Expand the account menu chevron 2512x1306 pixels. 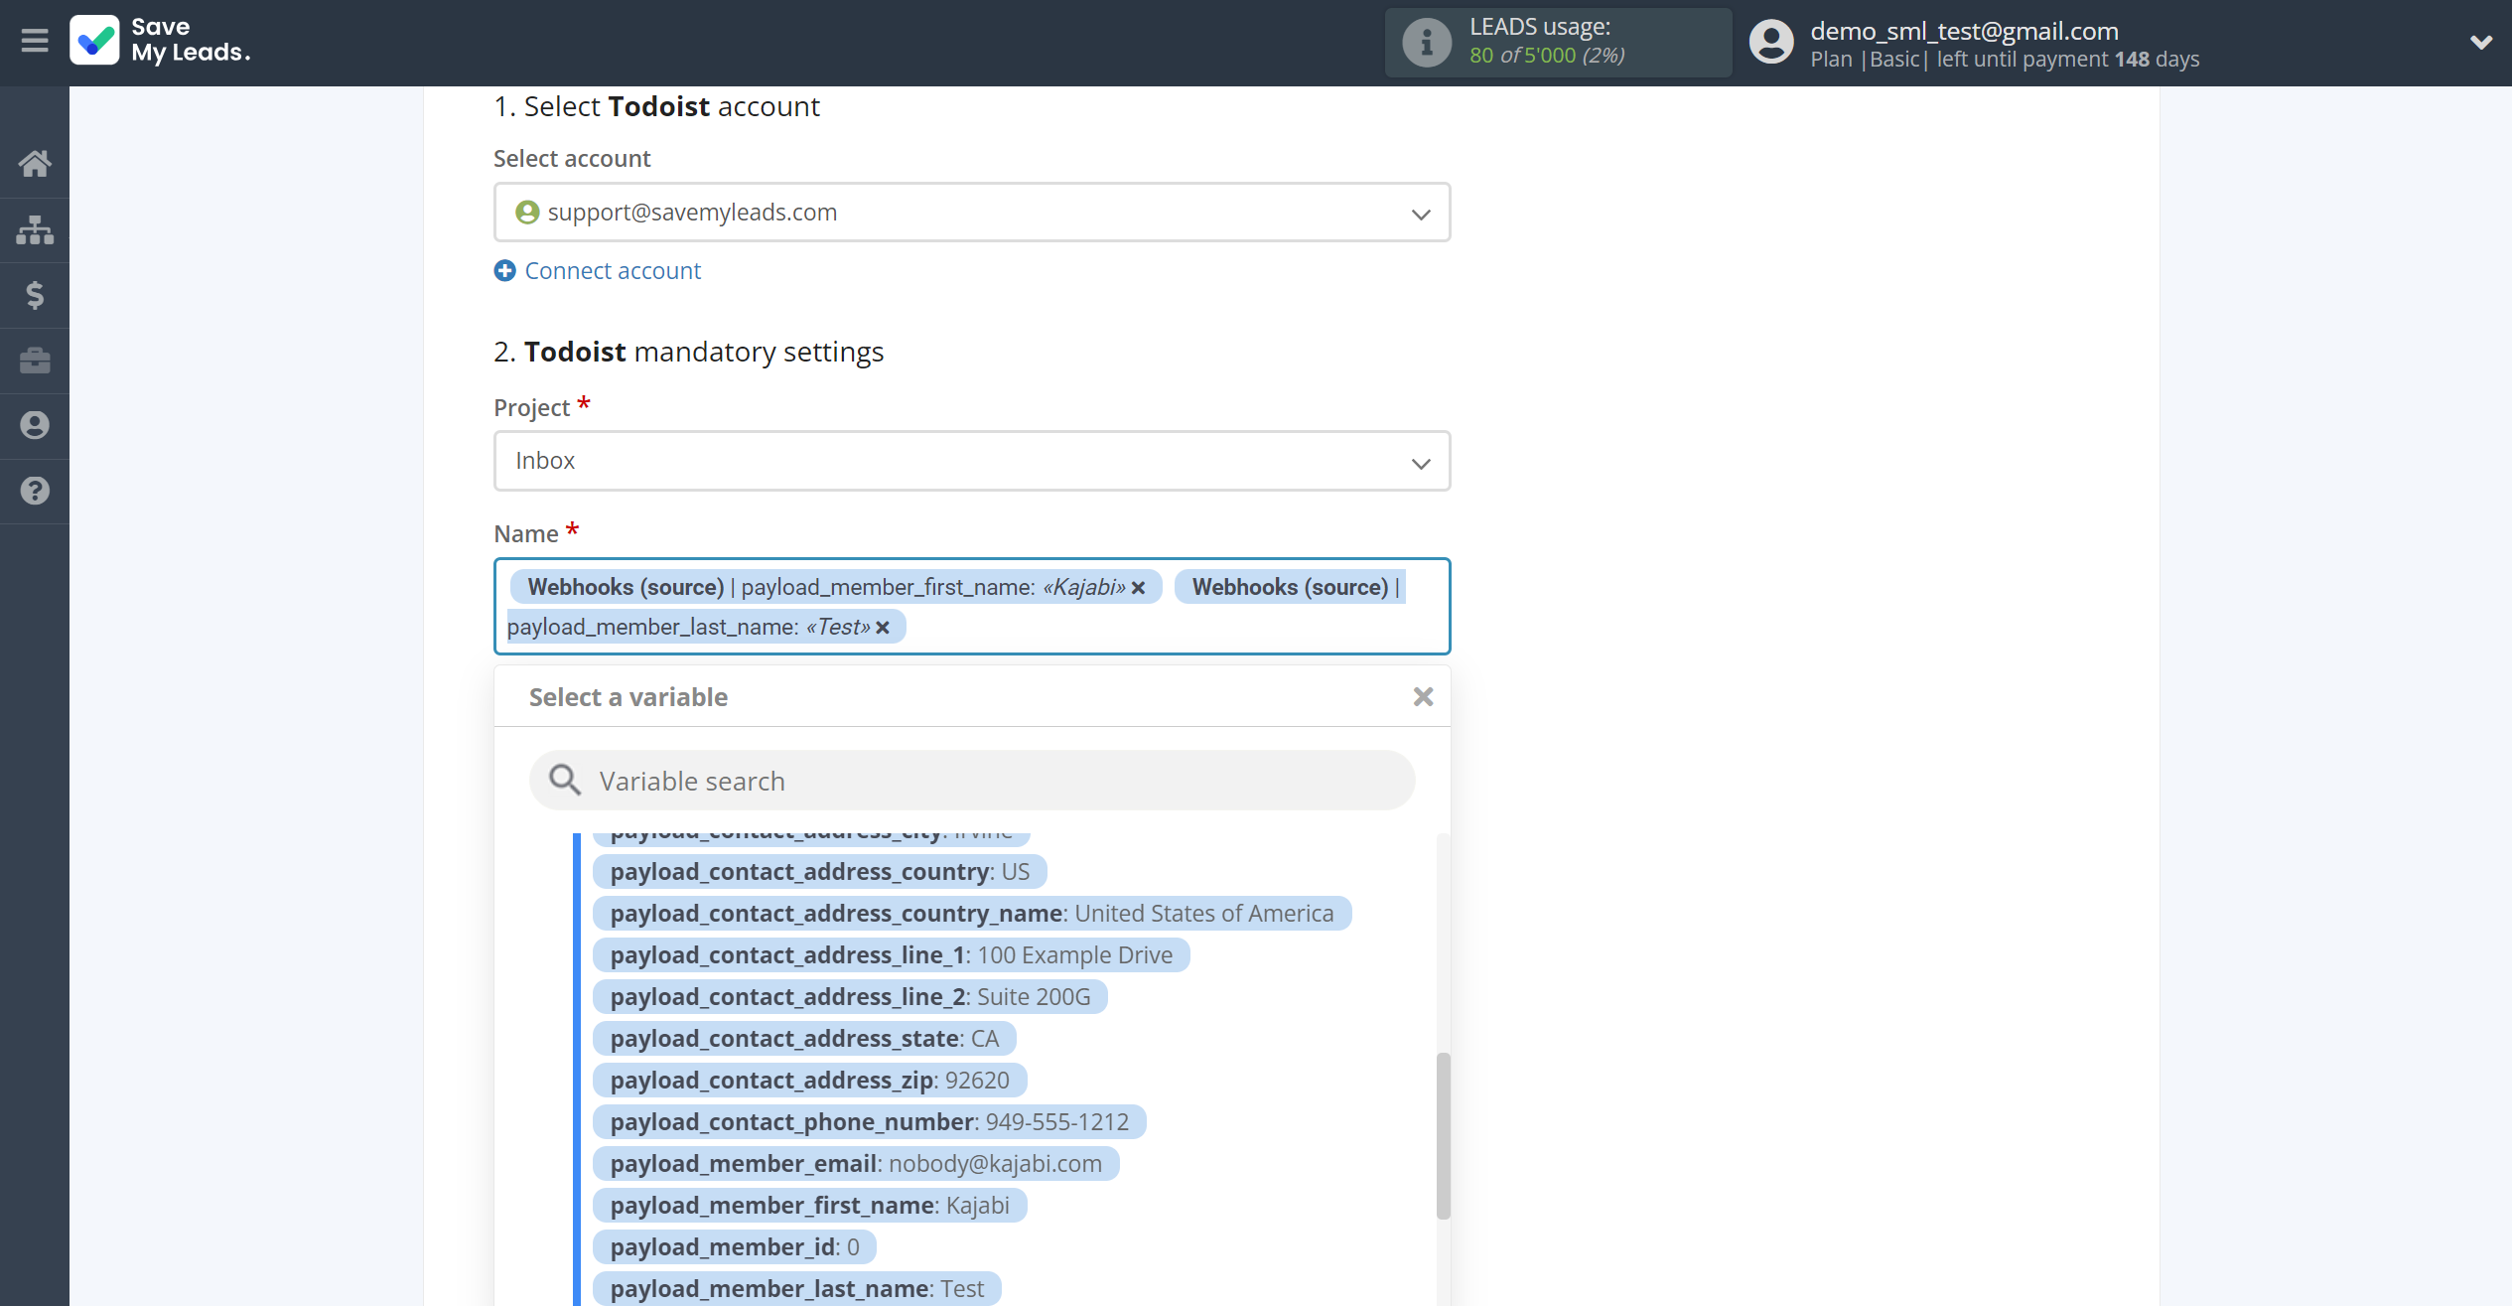2480,42
